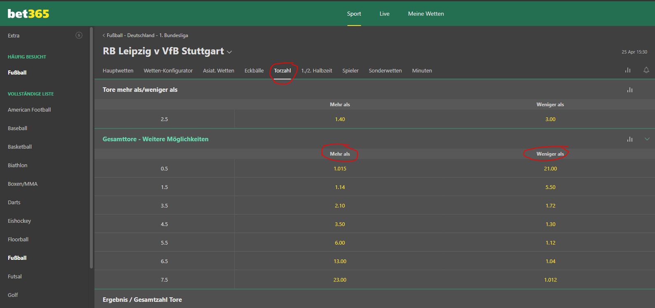Collapse the Tore mehr als/weniger als header
The image size is (655, 308).
click(375, 89)
